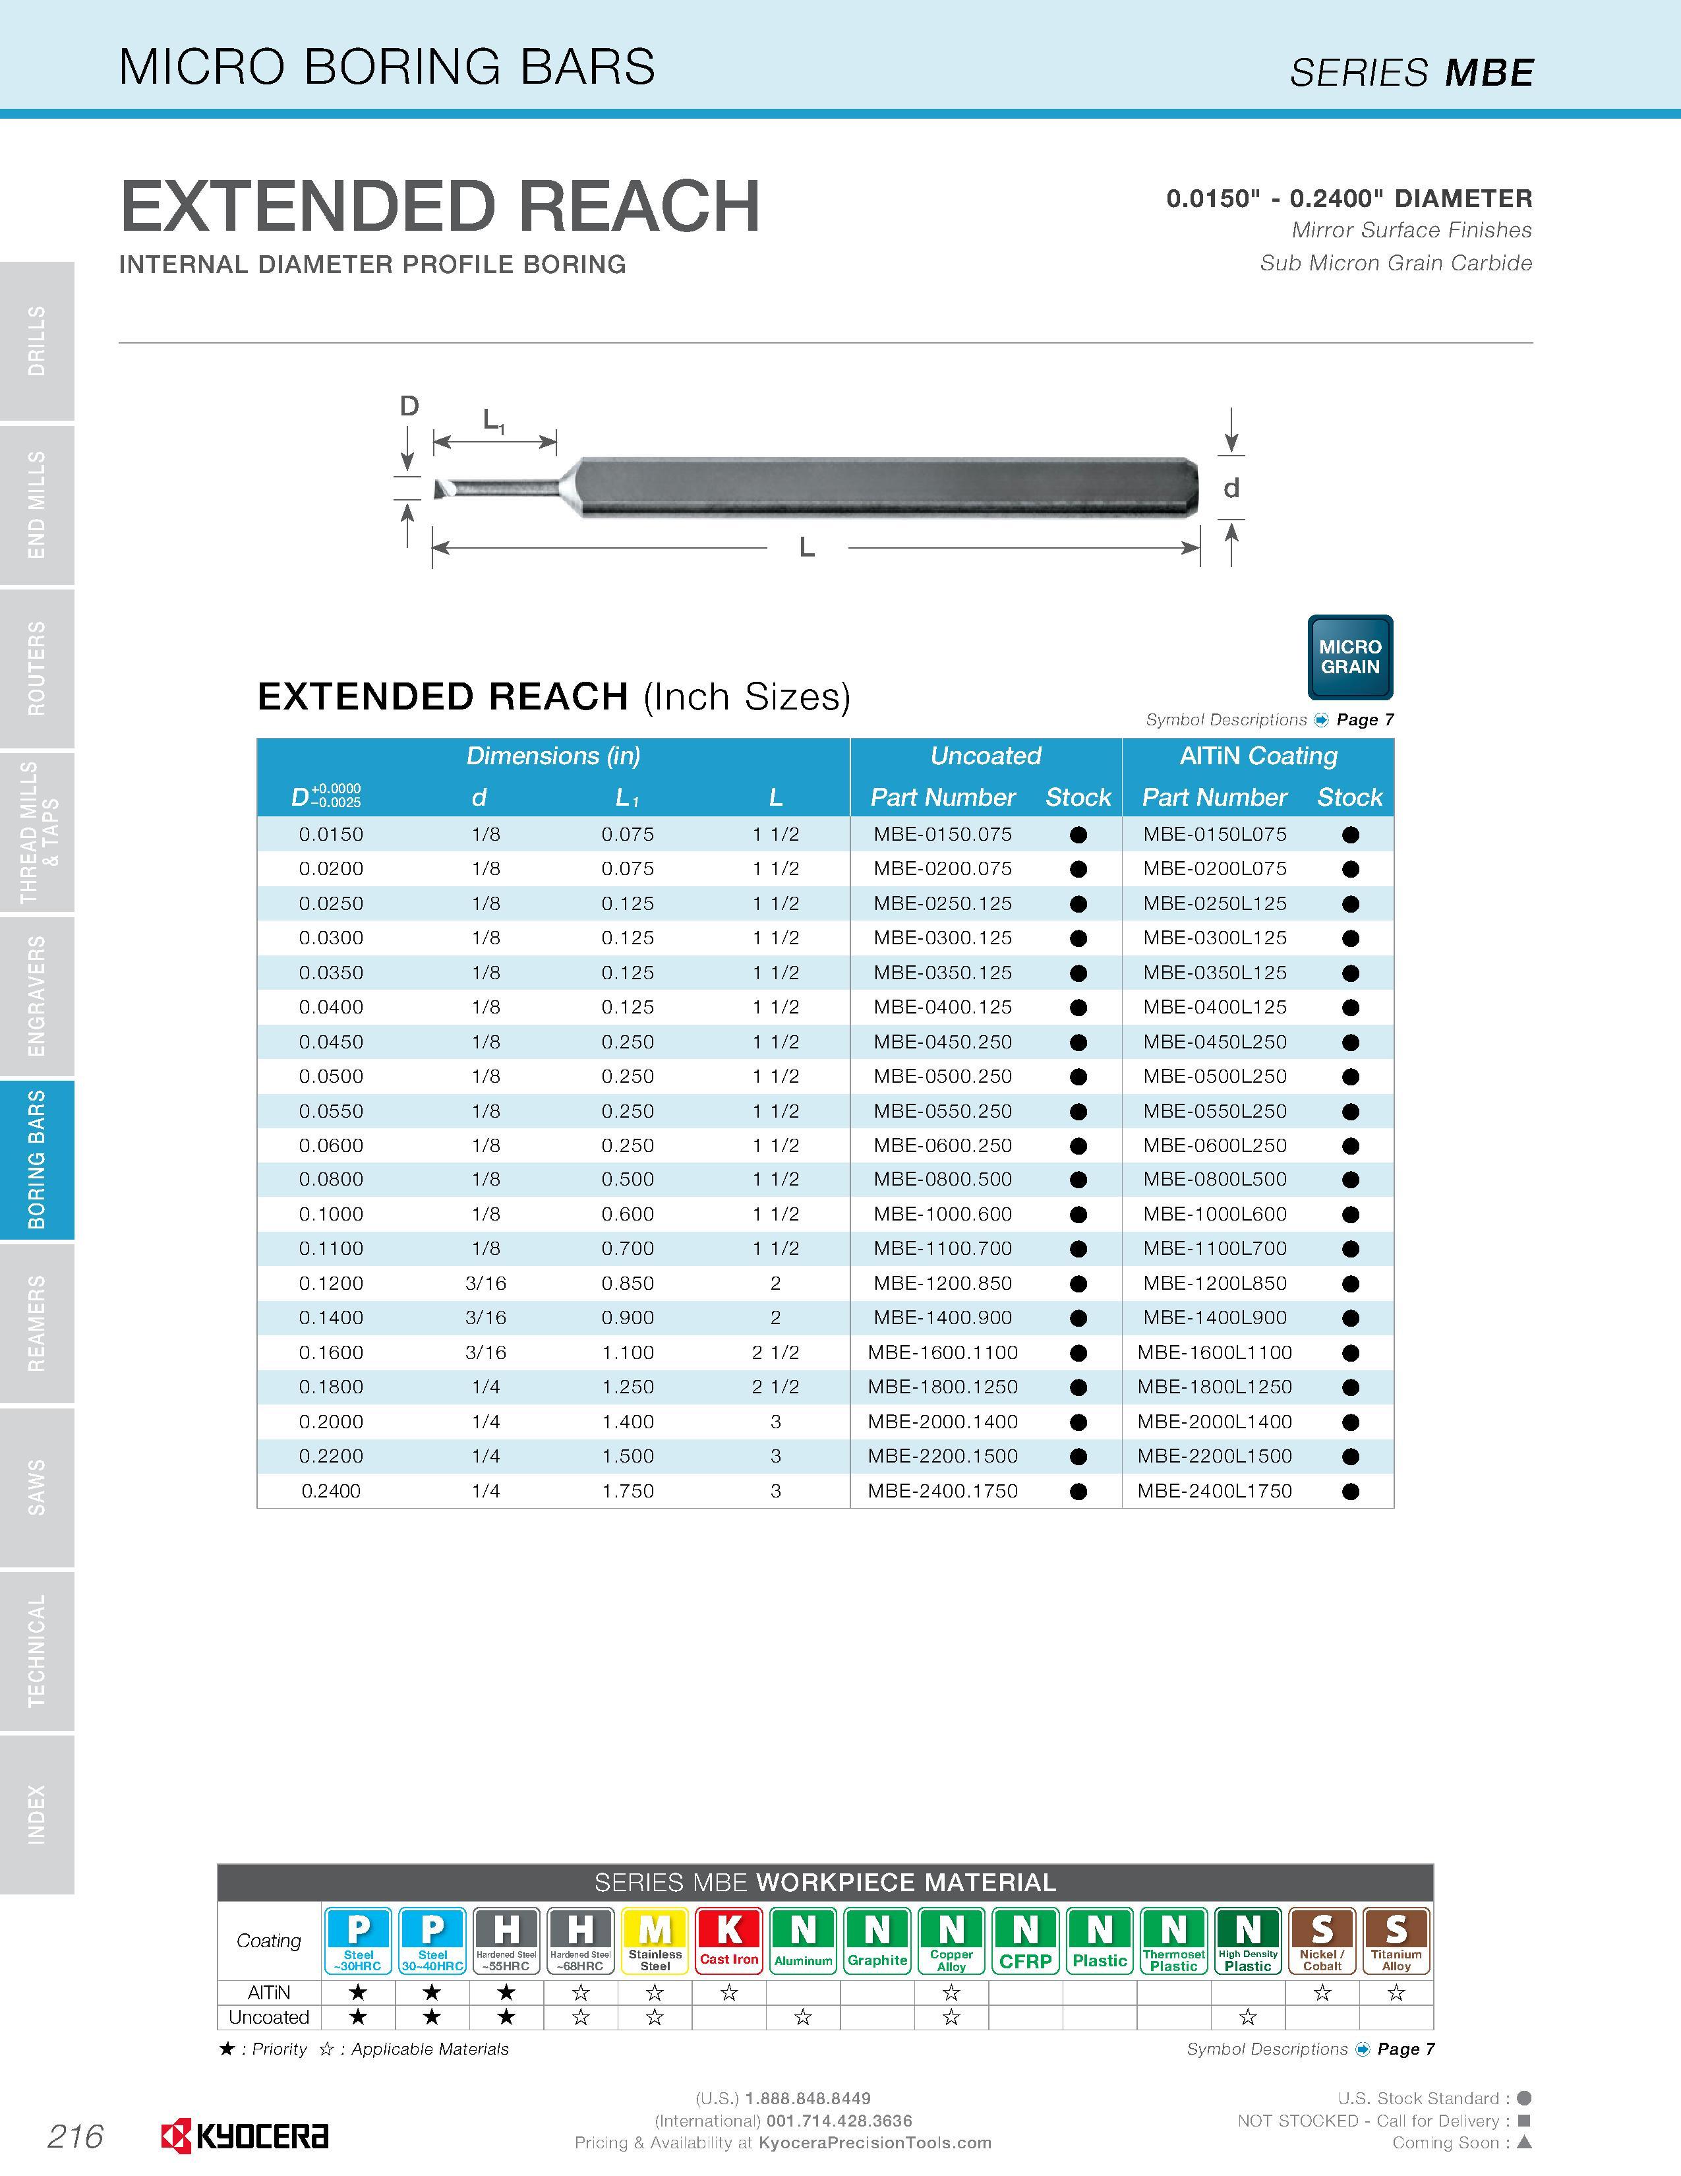Click the D diameter column header
This screenshot has width=1681, height=2176.
coord(326,796)
